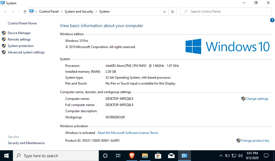The width and height of the screenshot is (275, 161).
Task: Click the Device Manager shield icon
Action: (4, 33)
